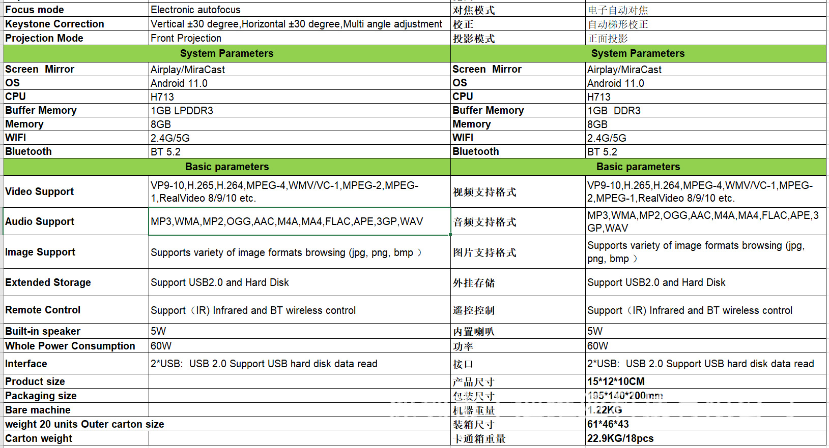This screenshot has height=448, width=829.
Task: Select the "1.22KG" value cell
Action: (706, 410)
